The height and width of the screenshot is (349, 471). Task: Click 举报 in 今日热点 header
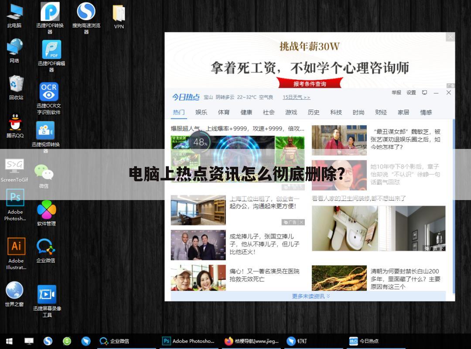(x=396, y=93)
